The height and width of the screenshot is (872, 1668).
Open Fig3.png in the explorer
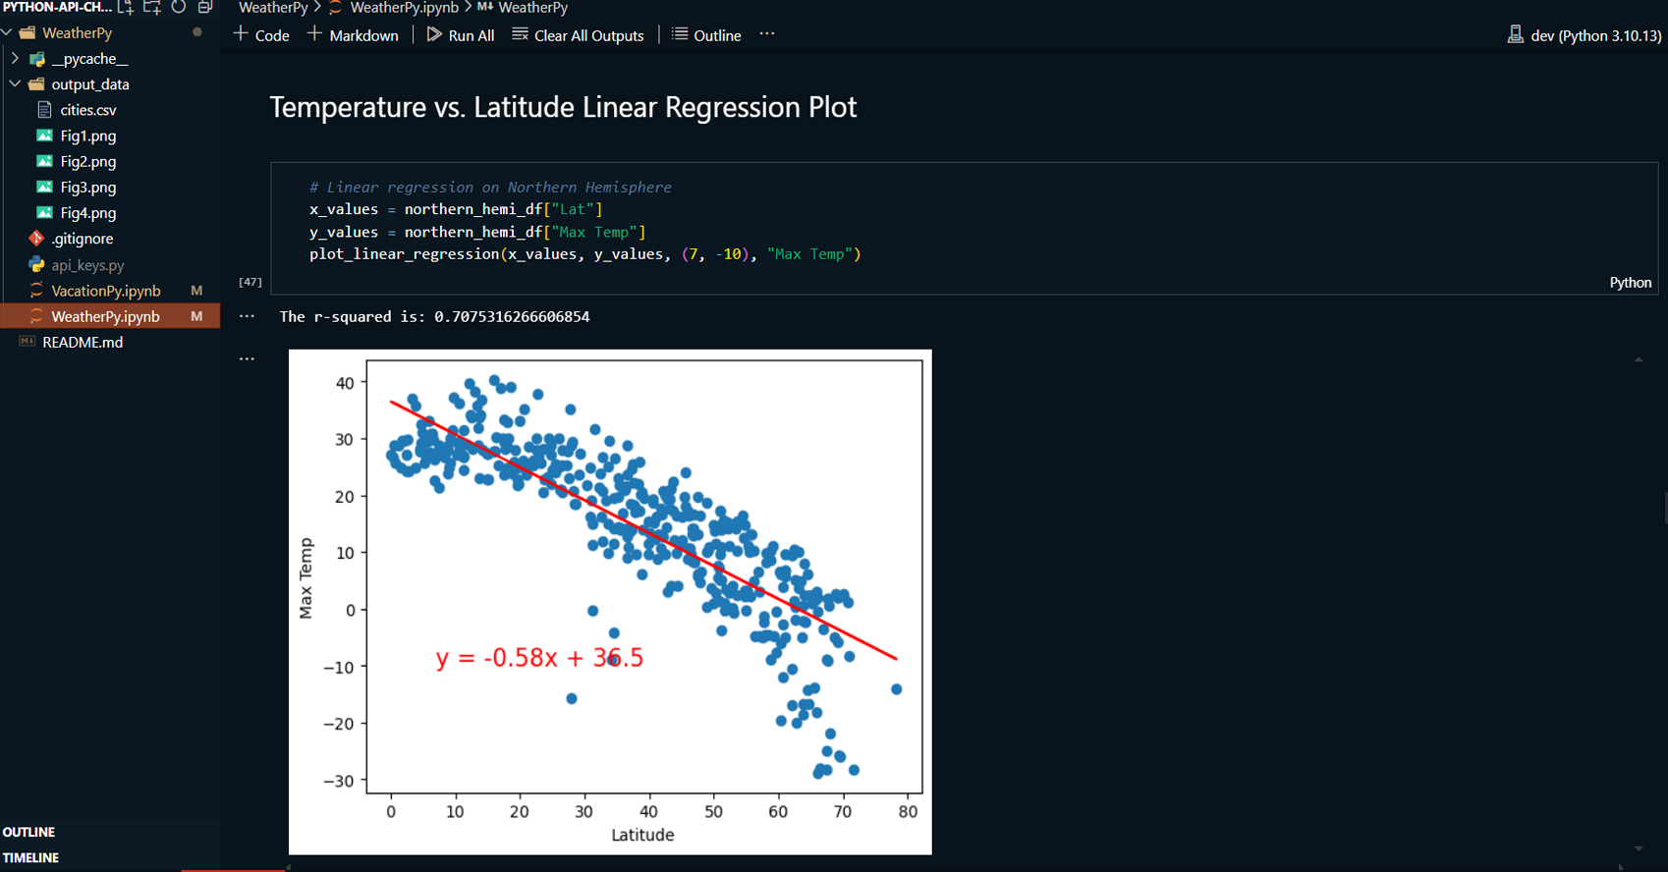point(87,187)
